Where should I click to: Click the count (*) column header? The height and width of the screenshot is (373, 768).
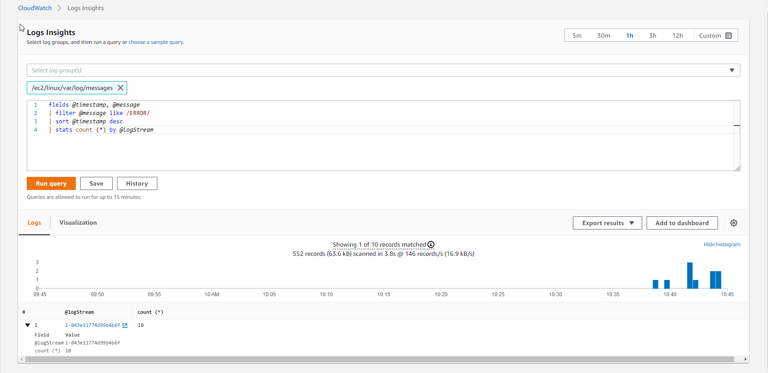150,312
